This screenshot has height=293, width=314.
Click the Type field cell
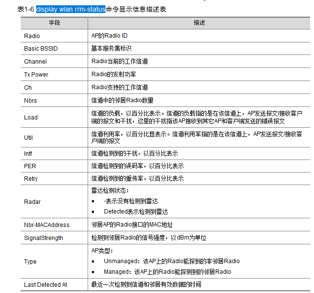[x=54, y=261]
